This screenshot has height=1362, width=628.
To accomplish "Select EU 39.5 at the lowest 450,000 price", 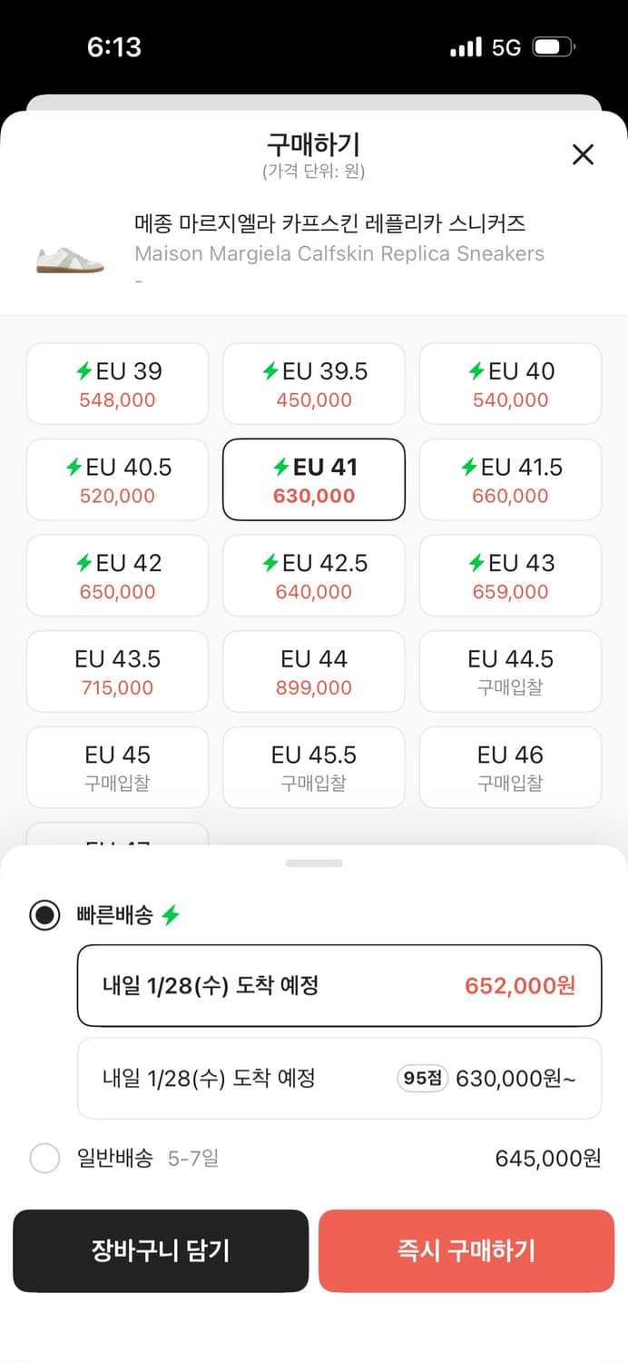I will [x=313, y=383].
